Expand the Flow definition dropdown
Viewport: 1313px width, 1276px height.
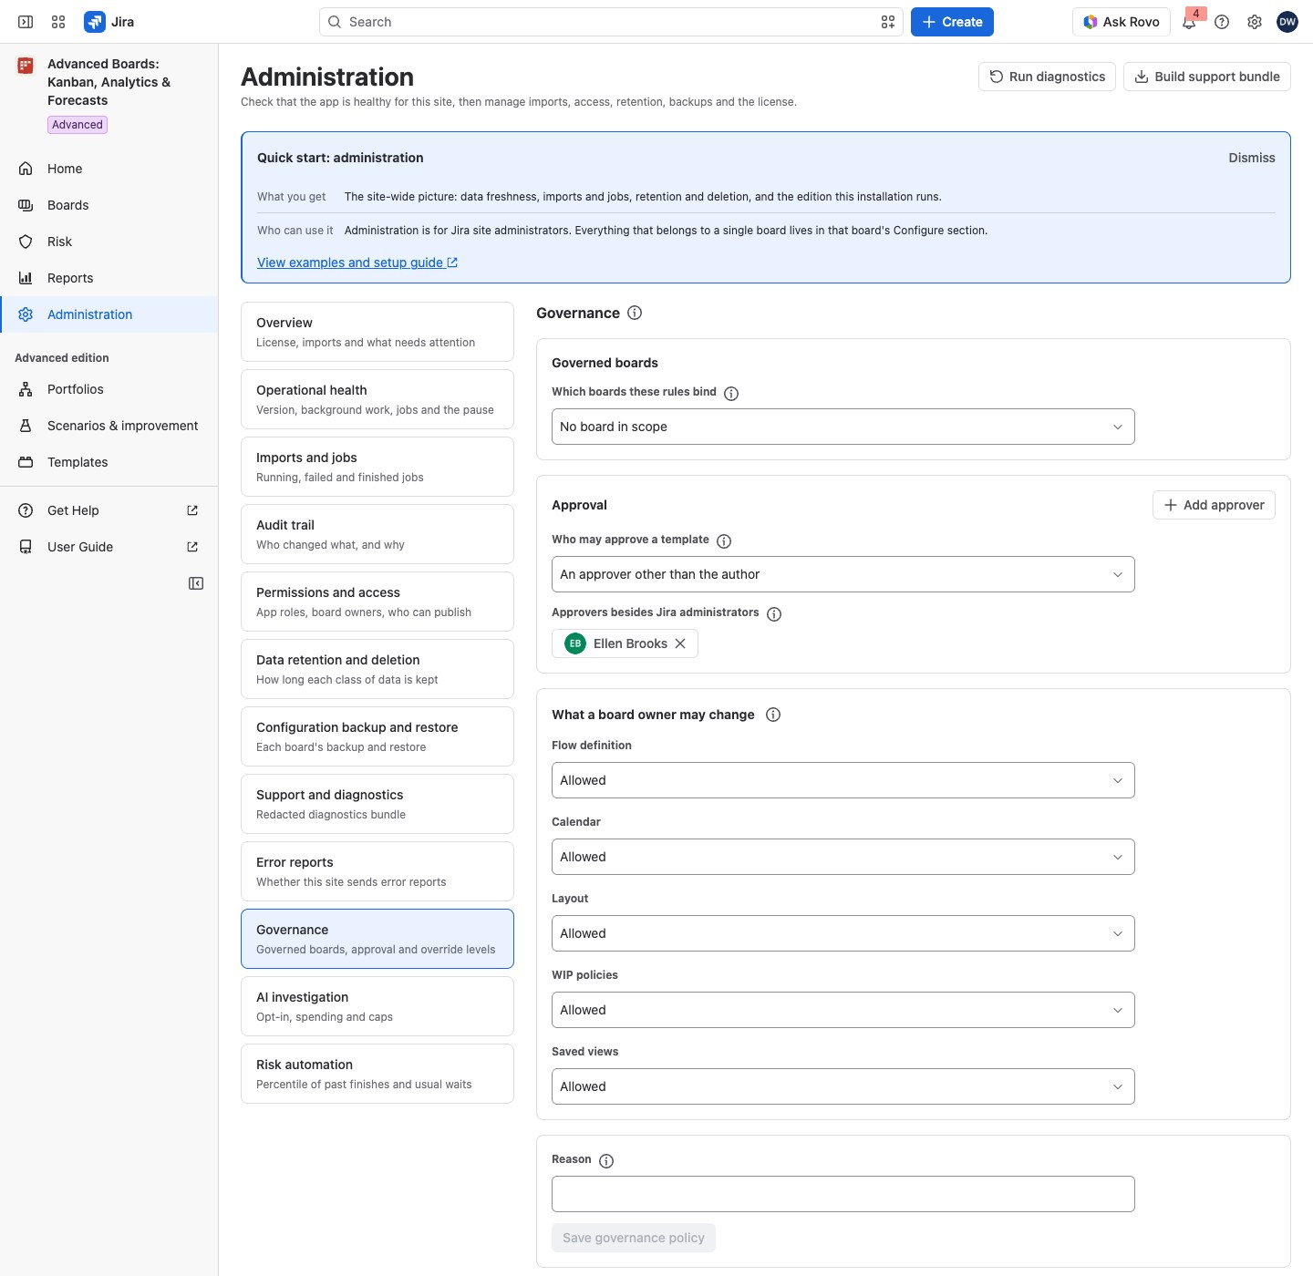click(x=843, y=780)
